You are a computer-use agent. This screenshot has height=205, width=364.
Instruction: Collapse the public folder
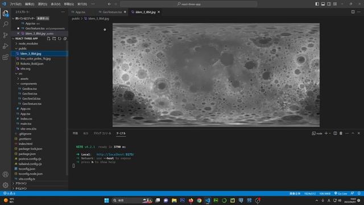click(16, 48)
